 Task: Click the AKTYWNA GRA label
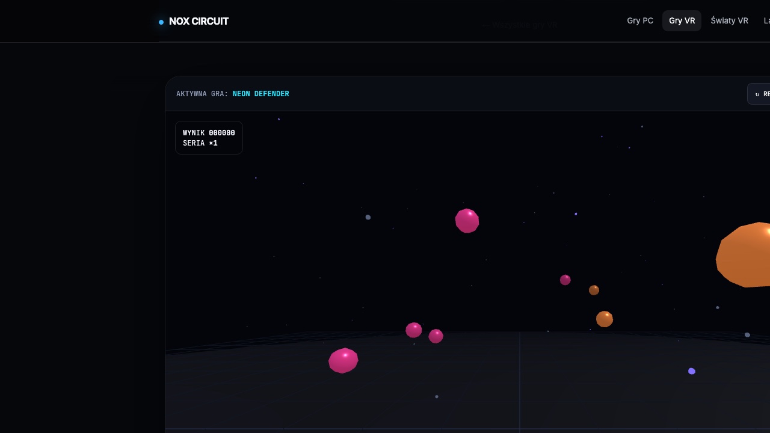point(202,94)
